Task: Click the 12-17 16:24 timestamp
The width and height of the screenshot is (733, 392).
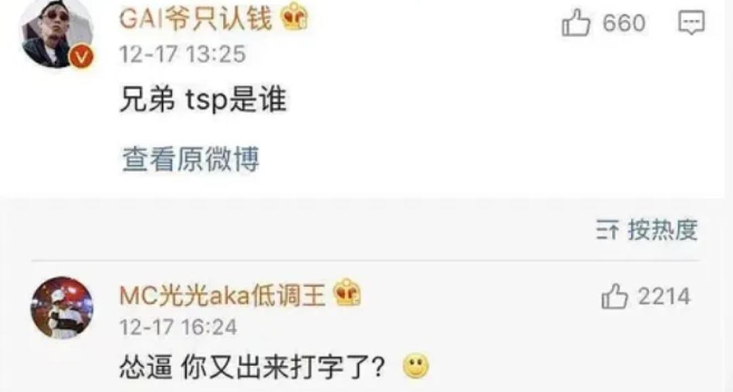Action: click(178, 327)
